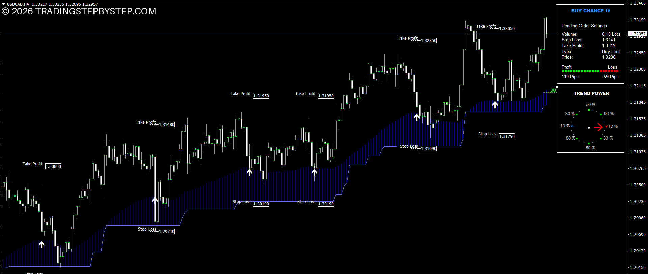Click the Type value Buy Limit

pos(611,51)
